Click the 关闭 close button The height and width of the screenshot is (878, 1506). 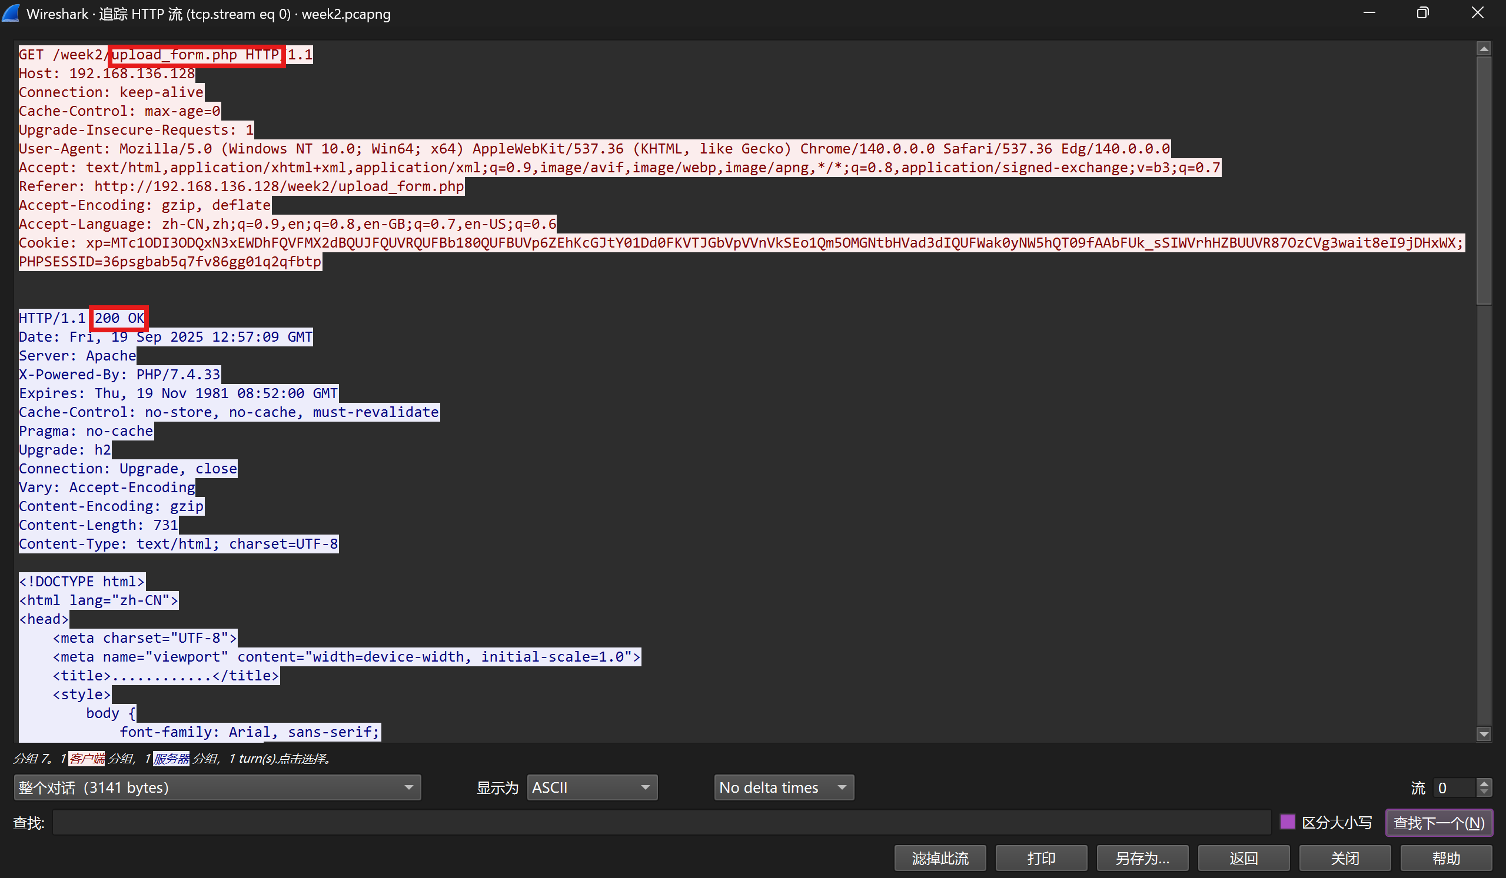point(1345,858)
